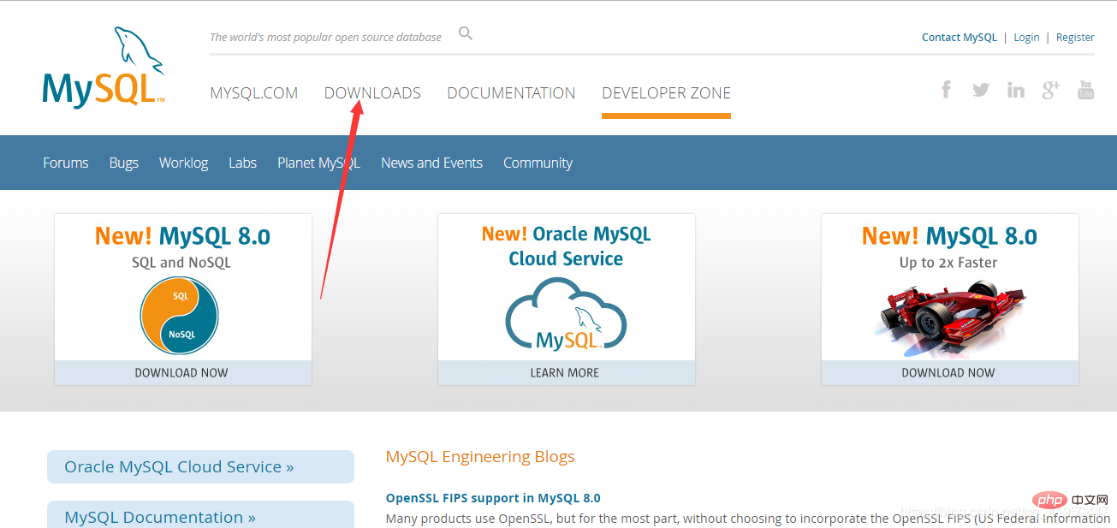Image resolution: width=1117 pixels, height=528 pixels.
Task: Click DOWNLOAD NOW under Up to 2x Faster
Action: point(948,372)
